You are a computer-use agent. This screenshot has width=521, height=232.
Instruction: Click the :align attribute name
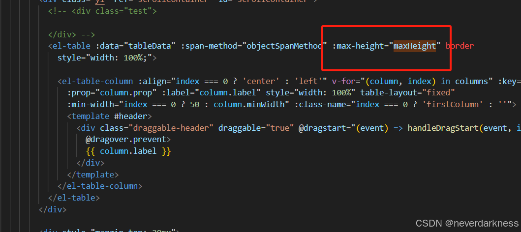pyautogui.click(x=152, y=81)
